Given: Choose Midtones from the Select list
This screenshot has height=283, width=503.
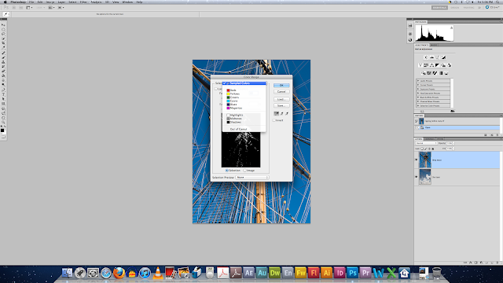Looking at the screenshot, I should pos(244,119).
